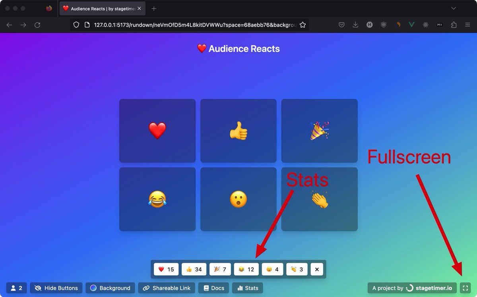Enter fullscreen mode with corner icon
477x297 pixels.
(465, 288)
